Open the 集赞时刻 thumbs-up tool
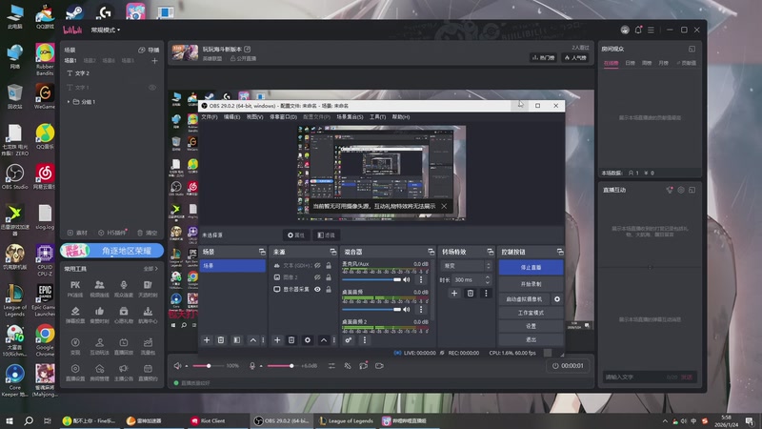Screen dimensions: 762x429 click(x=99, y=315)
